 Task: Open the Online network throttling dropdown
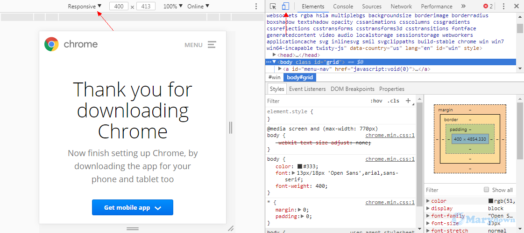click(x=198, y=7)
